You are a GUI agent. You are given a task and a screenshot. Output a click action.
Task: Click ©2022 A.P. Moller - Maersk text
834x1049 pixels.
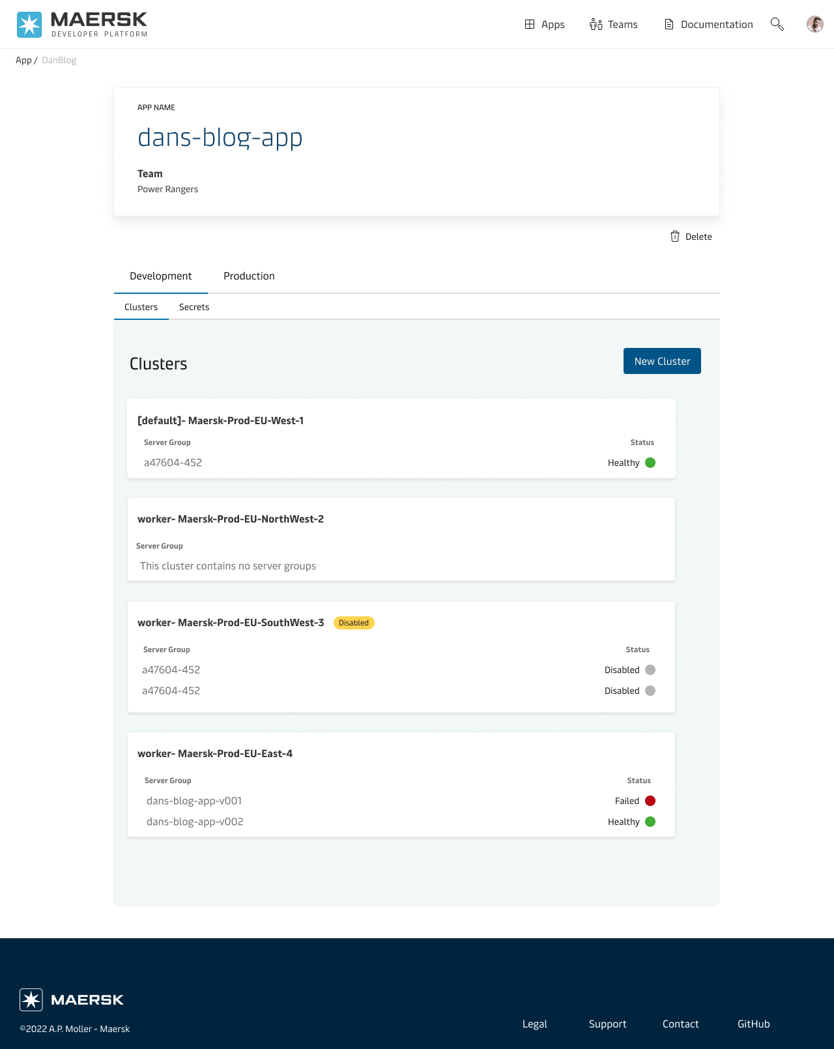75,1029
